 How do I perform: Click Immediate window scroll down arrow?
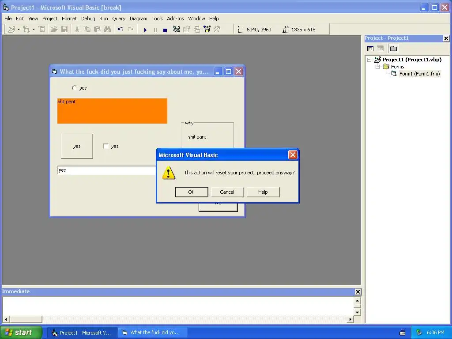click(x=357, y=312)
